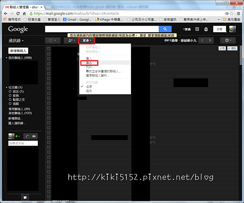Start a video call camera icon
The width and height of the screenshot is (244, 203).
coord(34,136)
